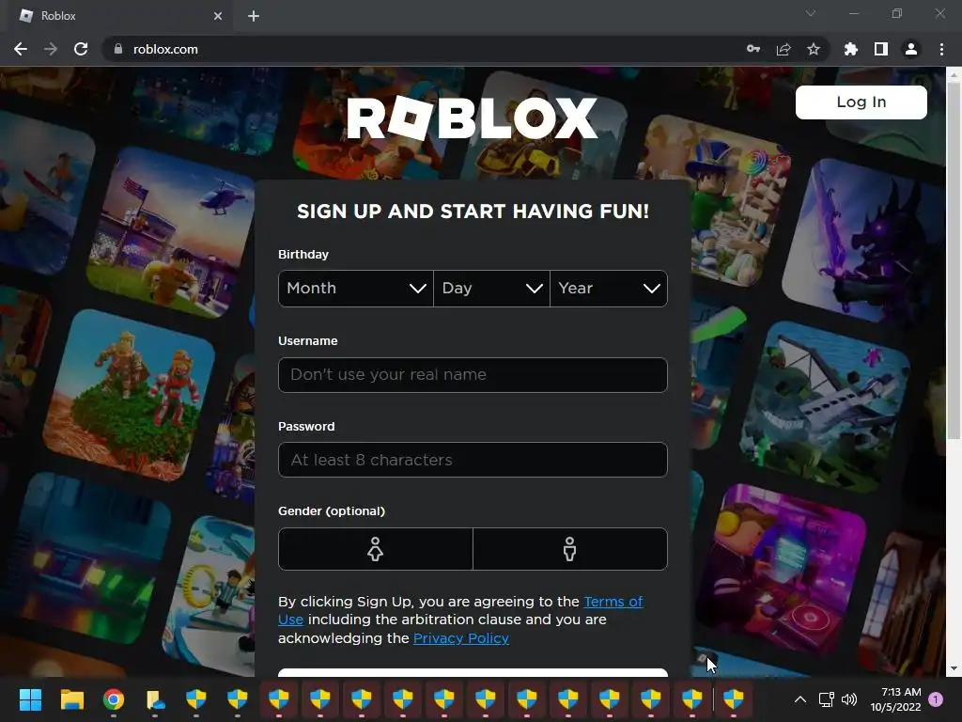Click the Log In button

(x=861, y=102)
